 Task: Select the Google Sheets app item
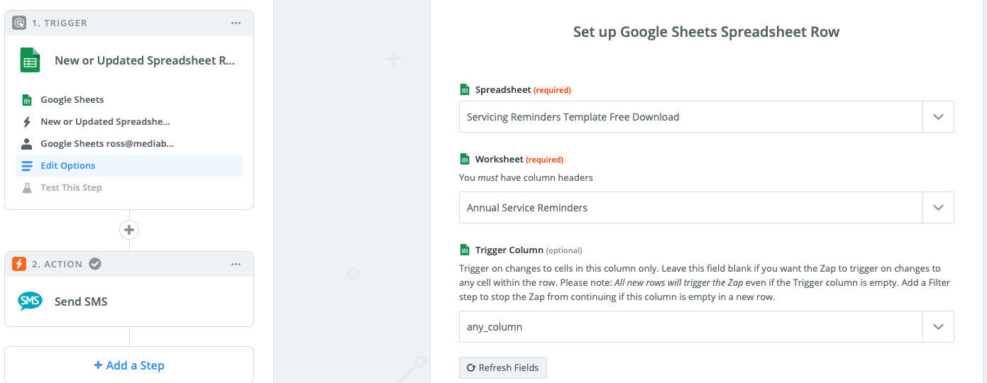click(72, 100)
